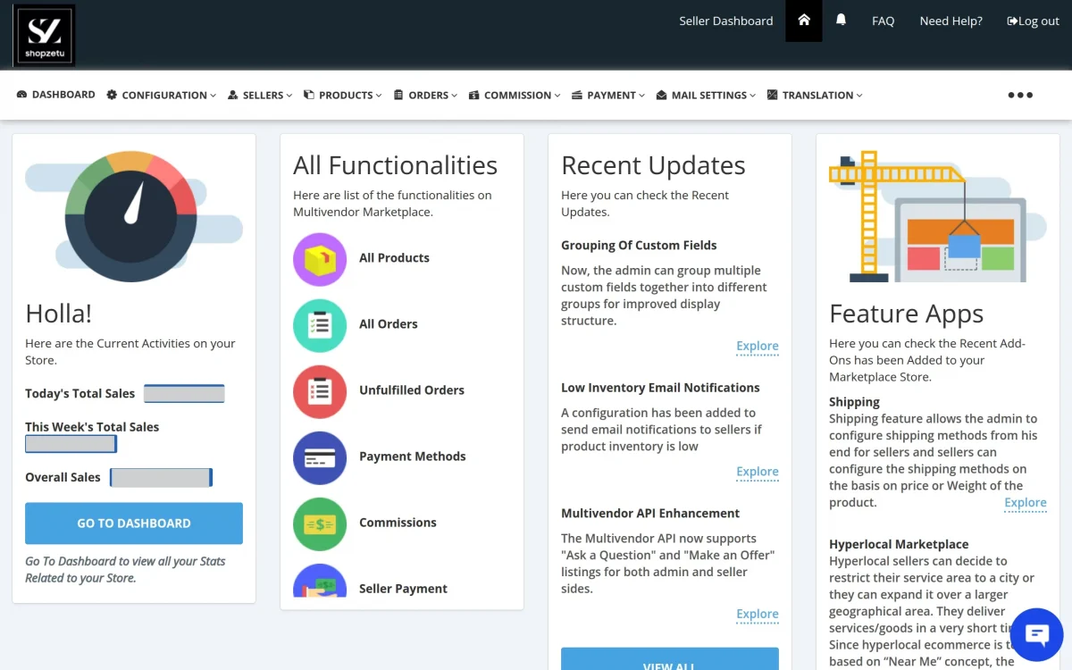Click the Overall Sales value bar
Image resolution: width=1072 pixels, height=670 pixels.
coord(161,478)
